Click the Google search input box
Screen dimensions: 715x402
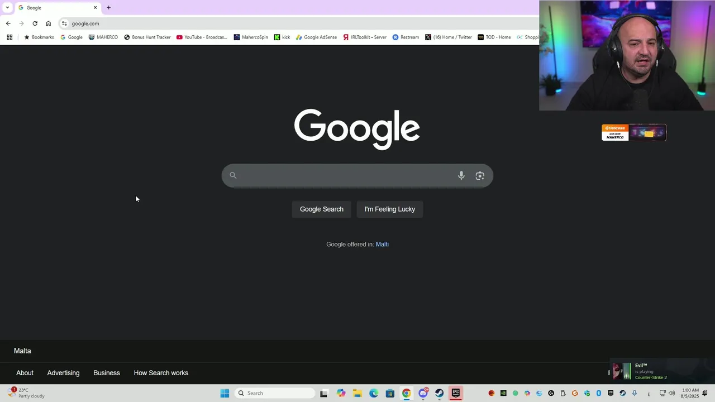(357, 176)
